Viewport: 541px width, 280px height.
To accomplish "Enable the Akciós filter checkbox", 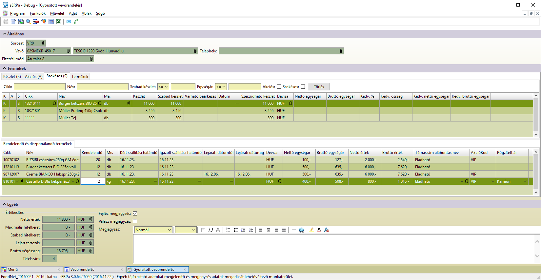I will pyautogui.click(x=279, y=87).
